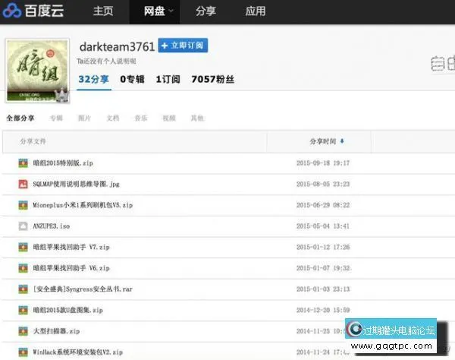Click rar icon beside Syngress安全丛书.rar

pyautogui.click(x=23, y=289)
